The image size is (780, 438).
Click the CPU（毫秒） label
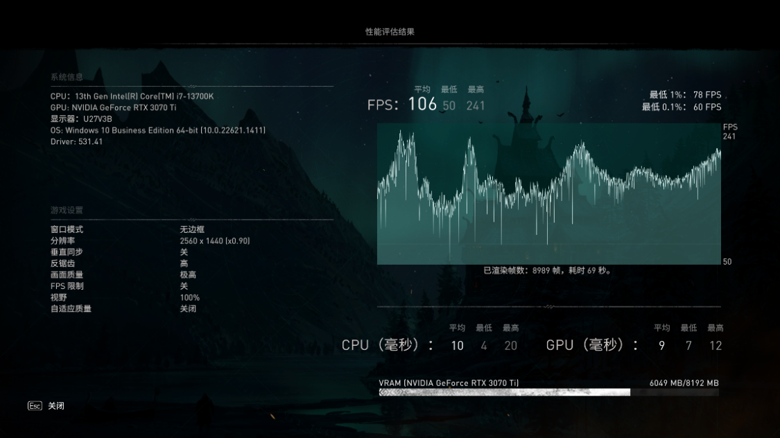click(388, 345)
